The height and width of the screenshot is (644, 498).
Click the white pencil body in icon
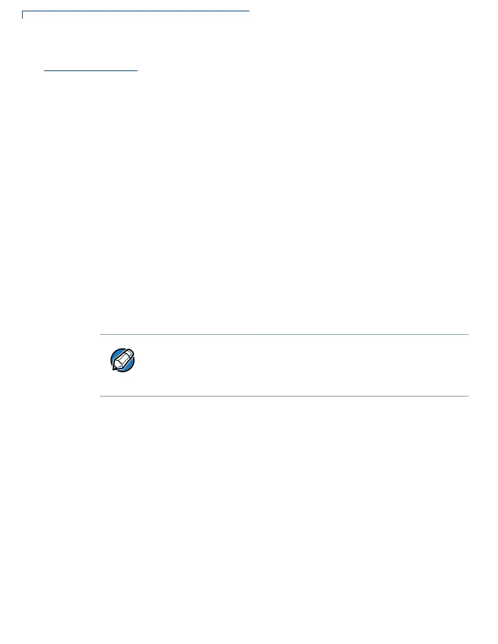pyautogui.click(x=122, y=360)
